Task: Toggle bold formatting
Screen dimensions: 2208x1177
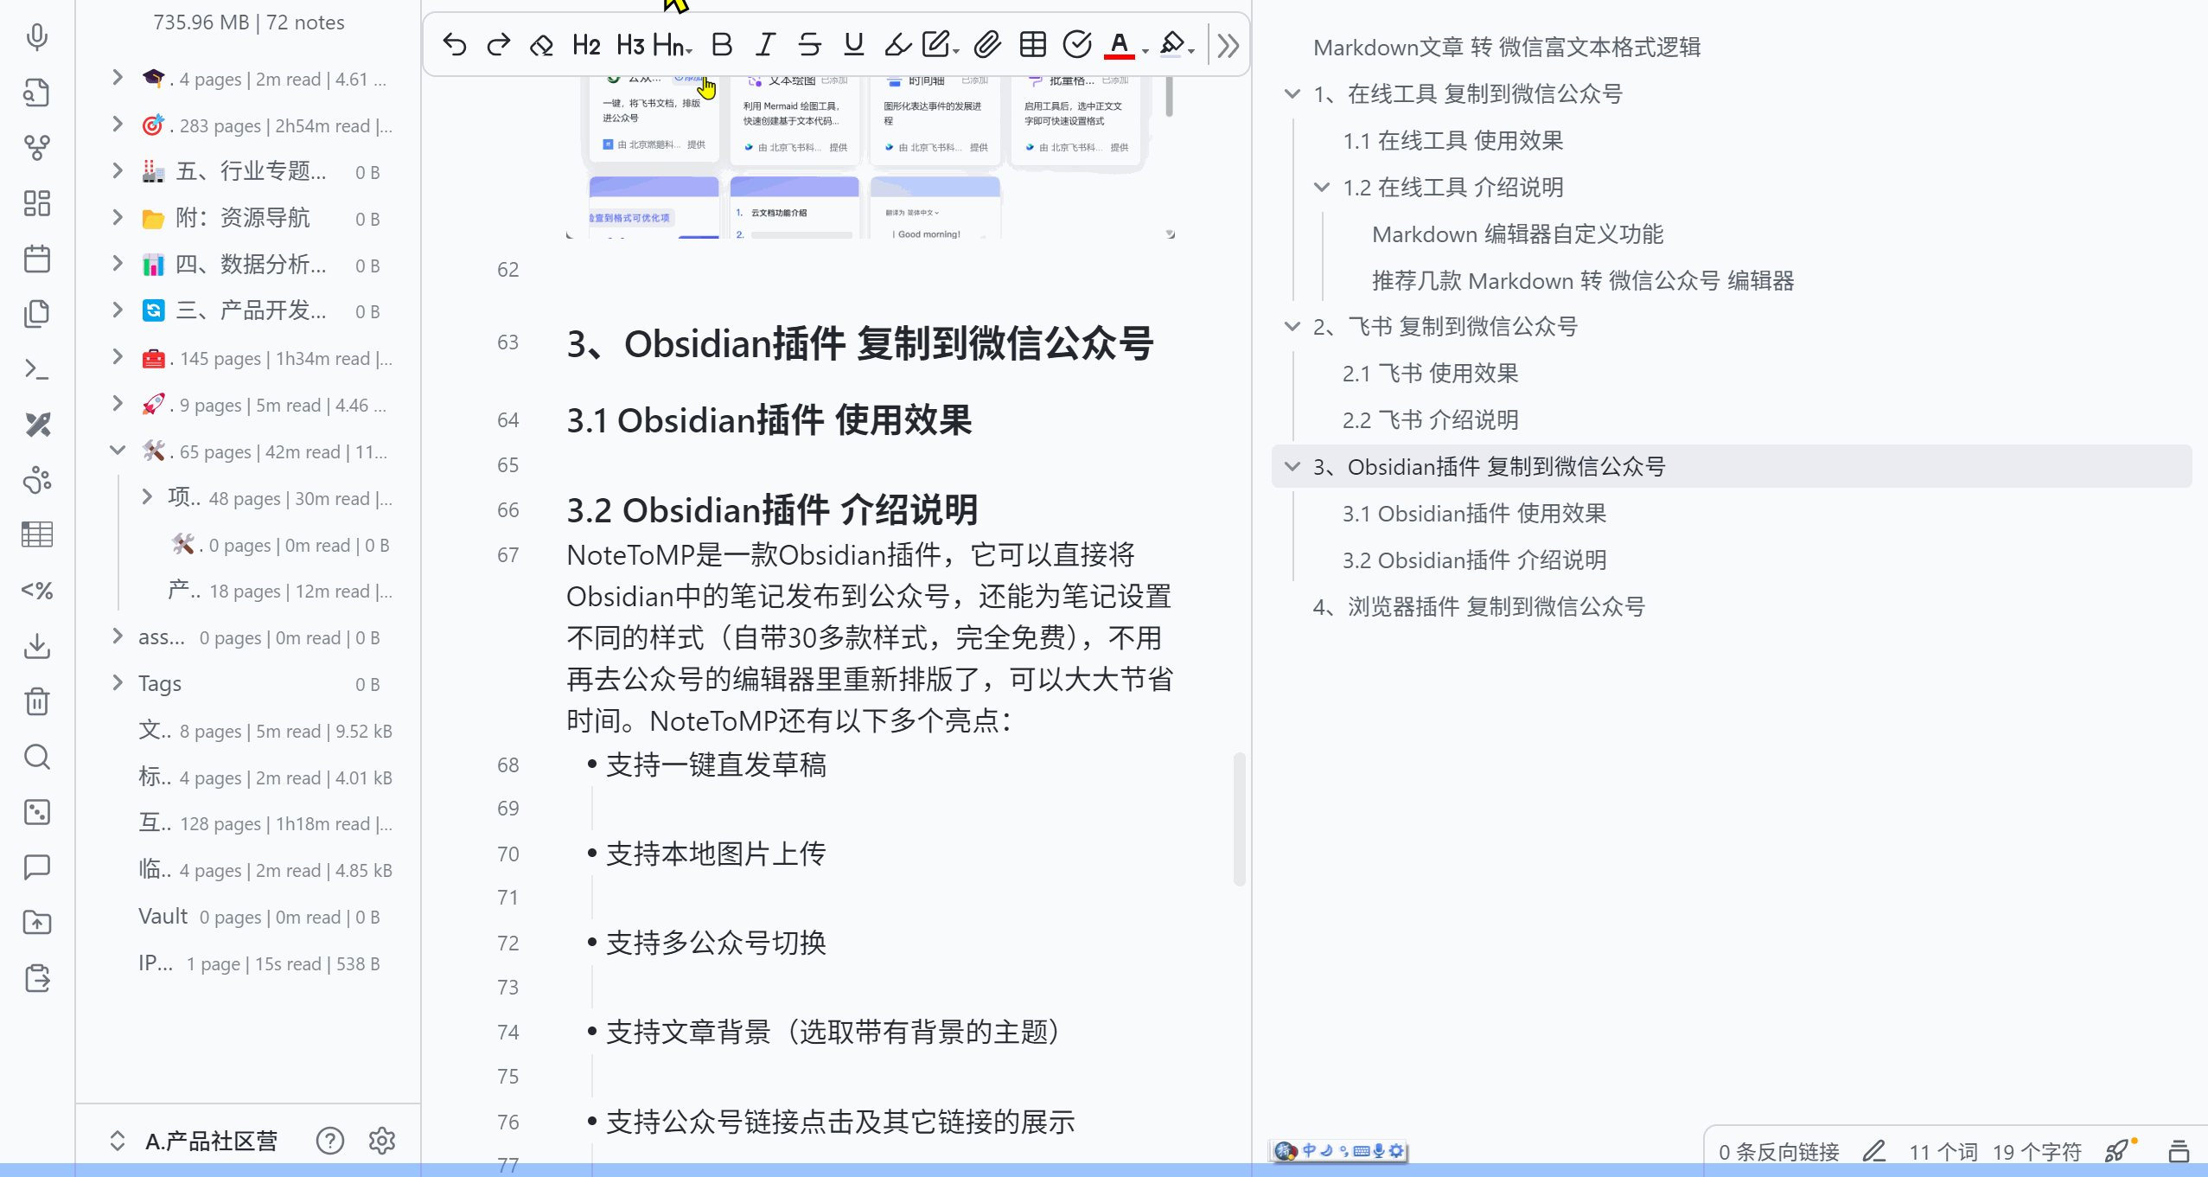Action: click(721, 44)
